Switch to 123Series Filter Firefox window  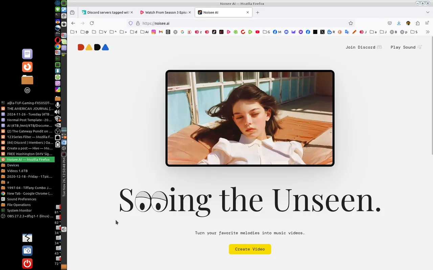coord(27,137)
